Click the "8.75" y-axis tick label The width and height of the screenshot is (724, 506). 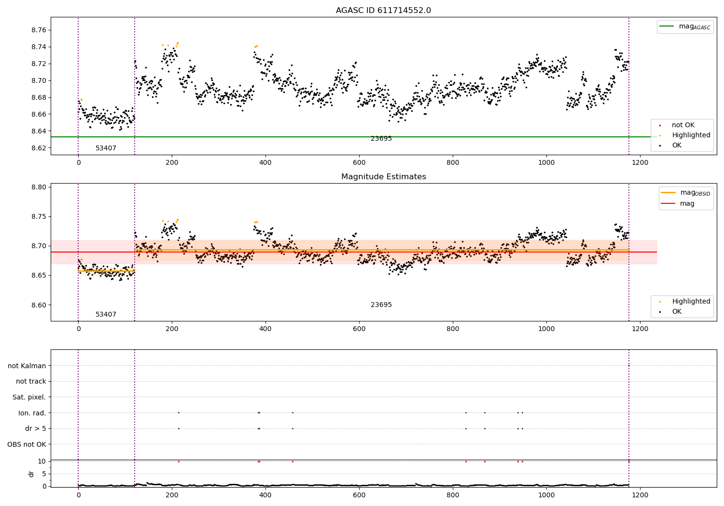[39, 217]
